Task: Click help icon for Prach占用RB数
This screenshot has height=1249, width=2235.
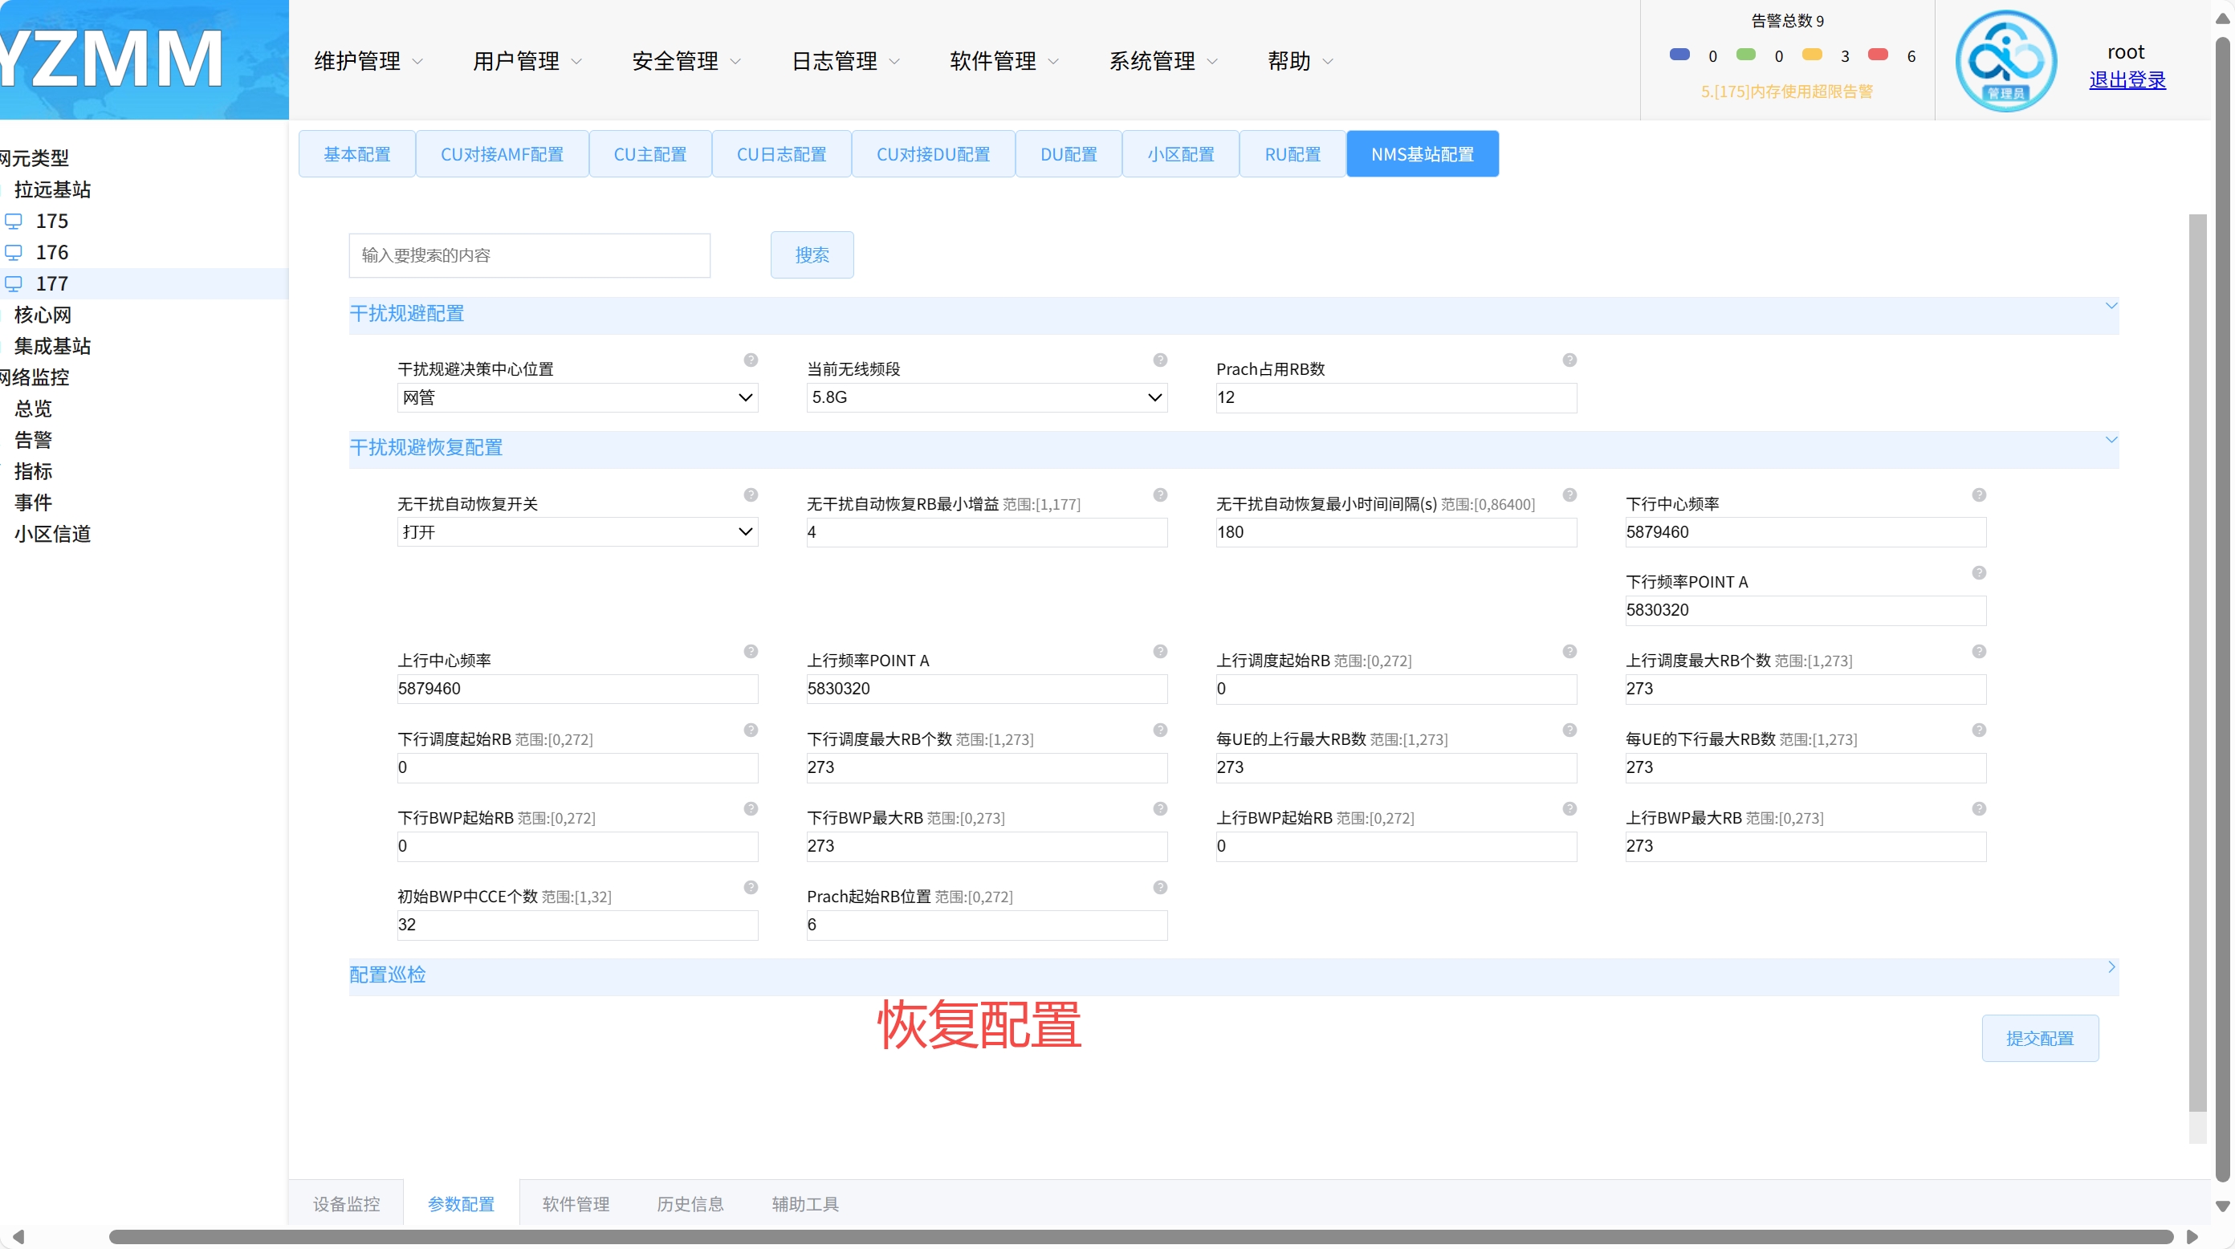Action: pos(1569,360)
